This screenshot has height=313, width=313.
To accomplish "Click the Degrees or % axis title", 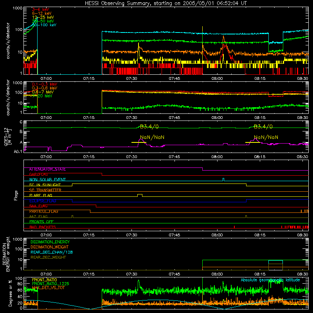I will [10, 293].
